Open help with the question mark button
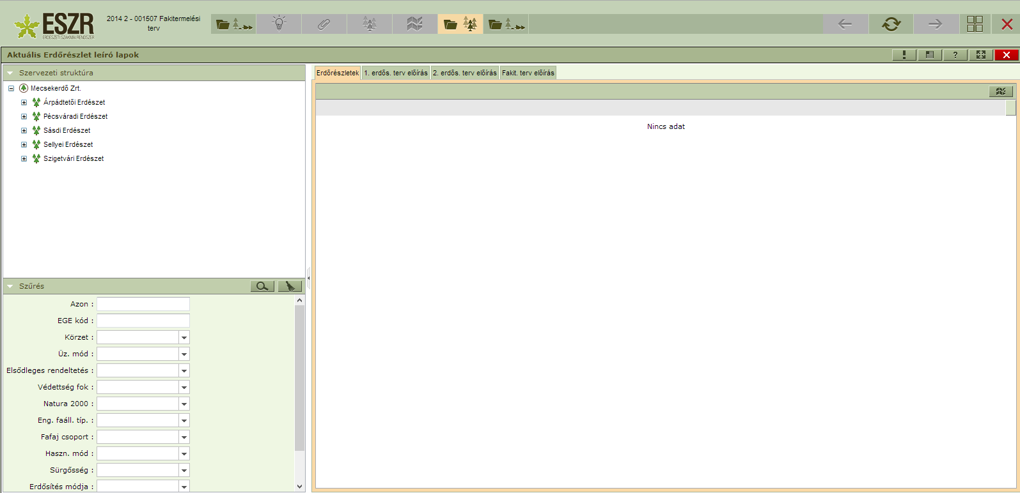 pyautogui.click(x=955, y=55)
